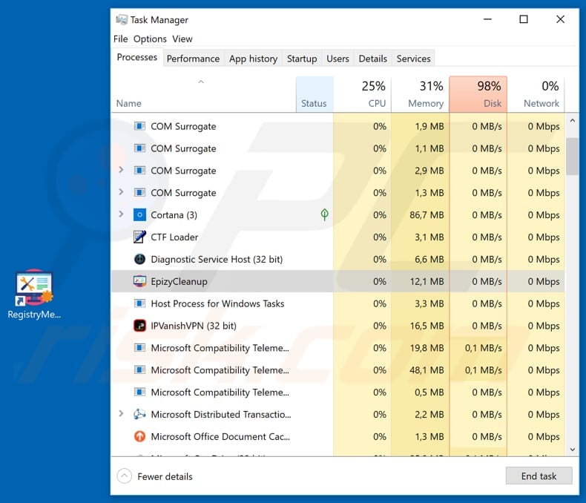Sort by the 0% Network column header
The height and width of the screenshot is (503, 586).
tap(536, 94)
